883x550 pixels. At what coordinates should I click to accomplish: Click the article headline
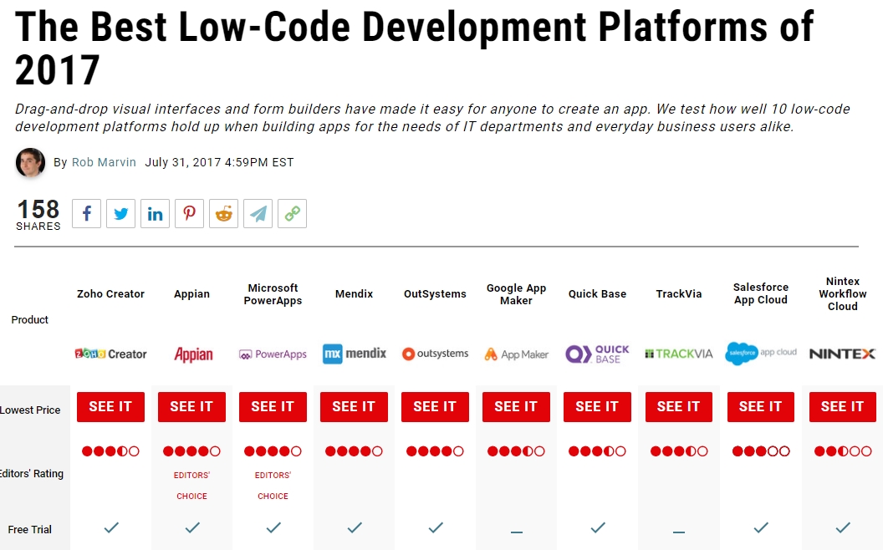tap(415, 48)
